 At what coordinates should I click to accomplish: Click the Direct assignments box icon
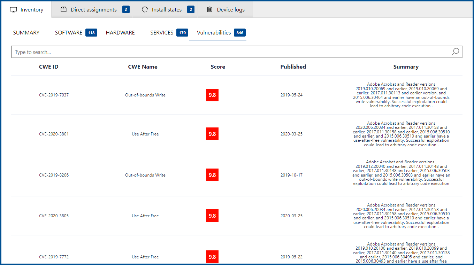pyautogui.click(x=63, y=10)
